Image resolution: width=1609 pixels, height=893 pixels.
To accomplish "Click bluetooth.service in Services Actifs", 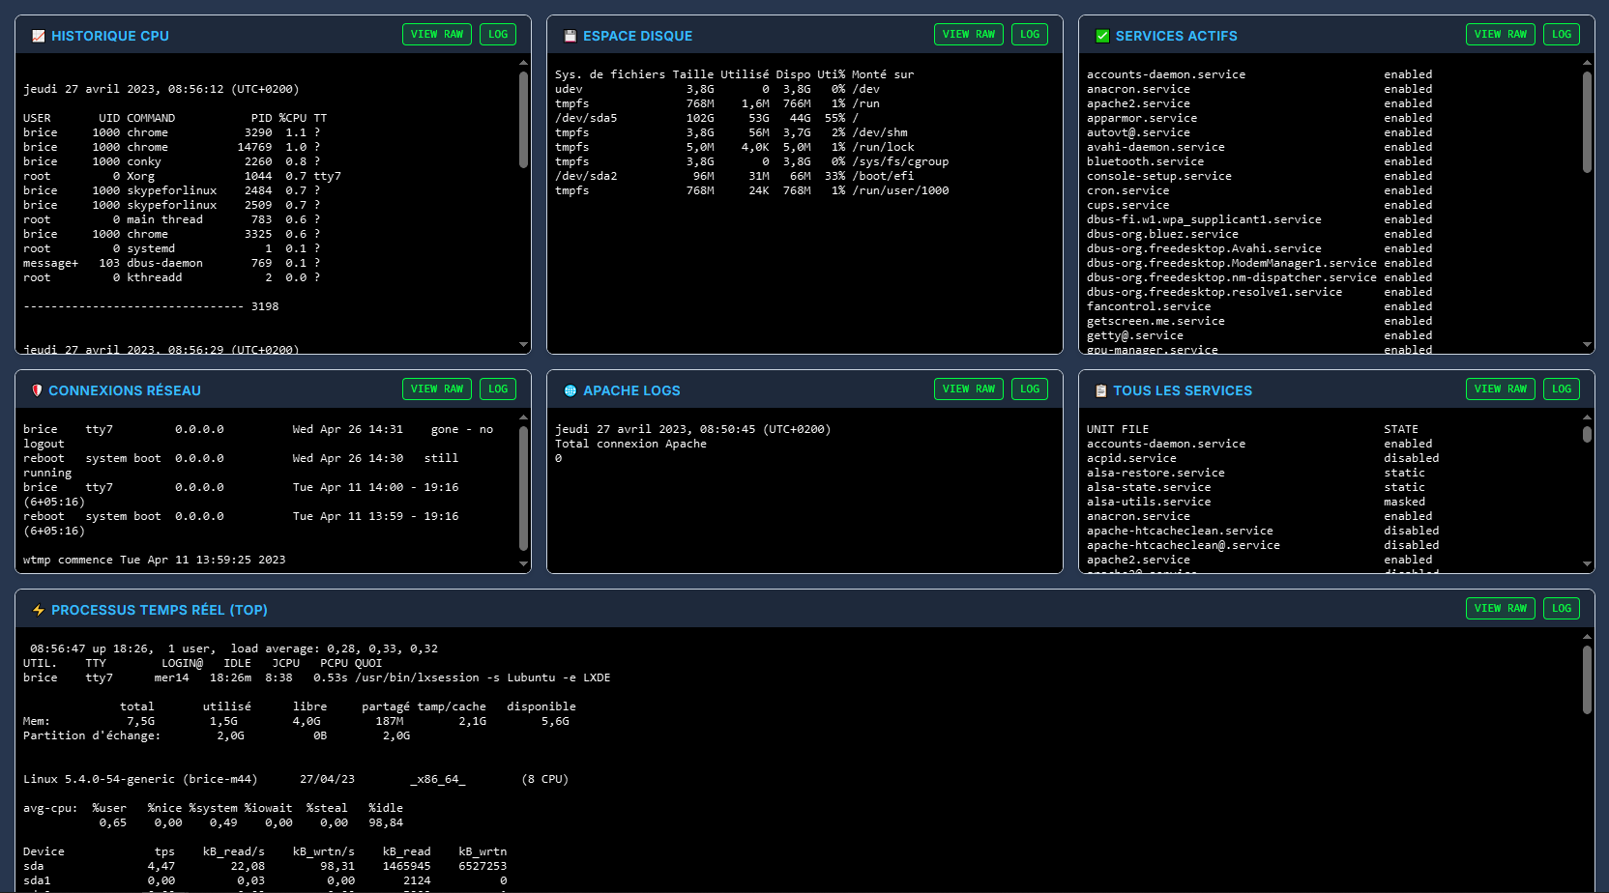I will click(1145, 161).
